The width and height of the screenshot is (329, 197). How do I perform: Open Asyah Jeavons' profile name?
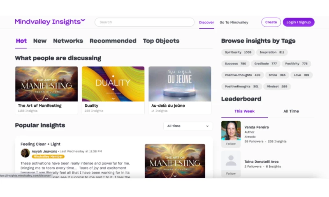pos(44,151)
